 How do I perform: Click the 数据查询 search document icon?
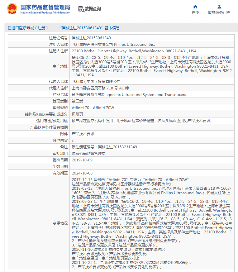coord(81,9)
